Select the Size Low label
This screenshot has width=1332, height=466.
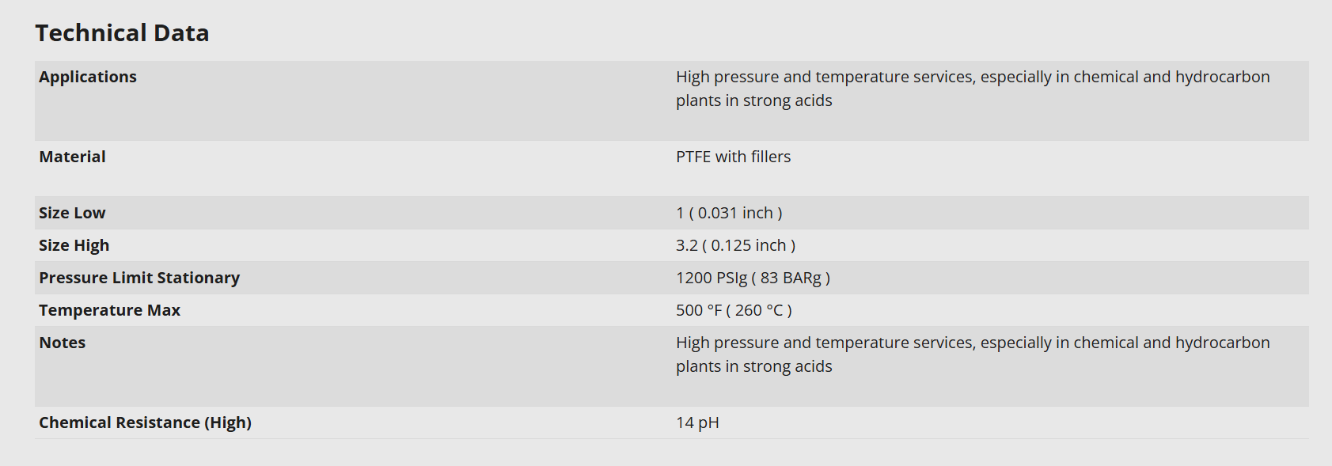coord(72,213)
